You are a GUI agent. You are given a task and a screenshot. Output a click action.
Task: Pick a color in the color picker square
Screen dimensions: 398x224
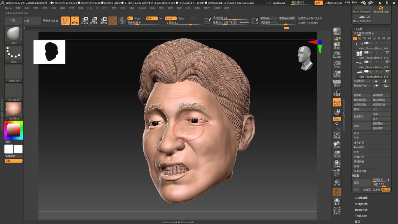point(13,130)
